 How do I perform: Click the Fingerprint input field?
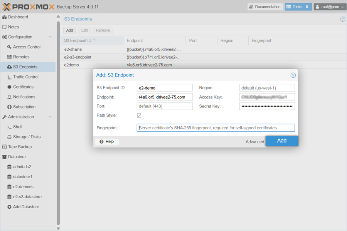point(216,128)
